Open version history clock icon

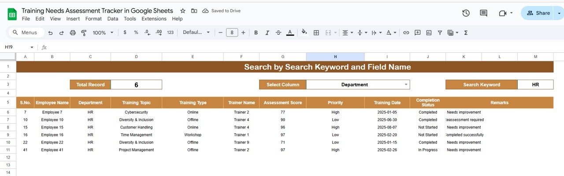tap(466, 13)
